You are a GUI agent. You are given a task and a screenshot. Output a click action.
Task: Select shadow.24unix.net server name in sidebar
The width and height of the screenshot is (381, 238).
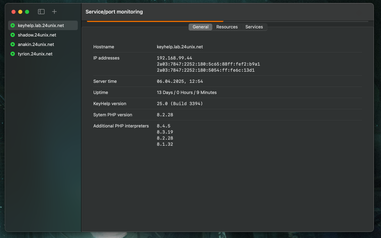click(37, 35)
